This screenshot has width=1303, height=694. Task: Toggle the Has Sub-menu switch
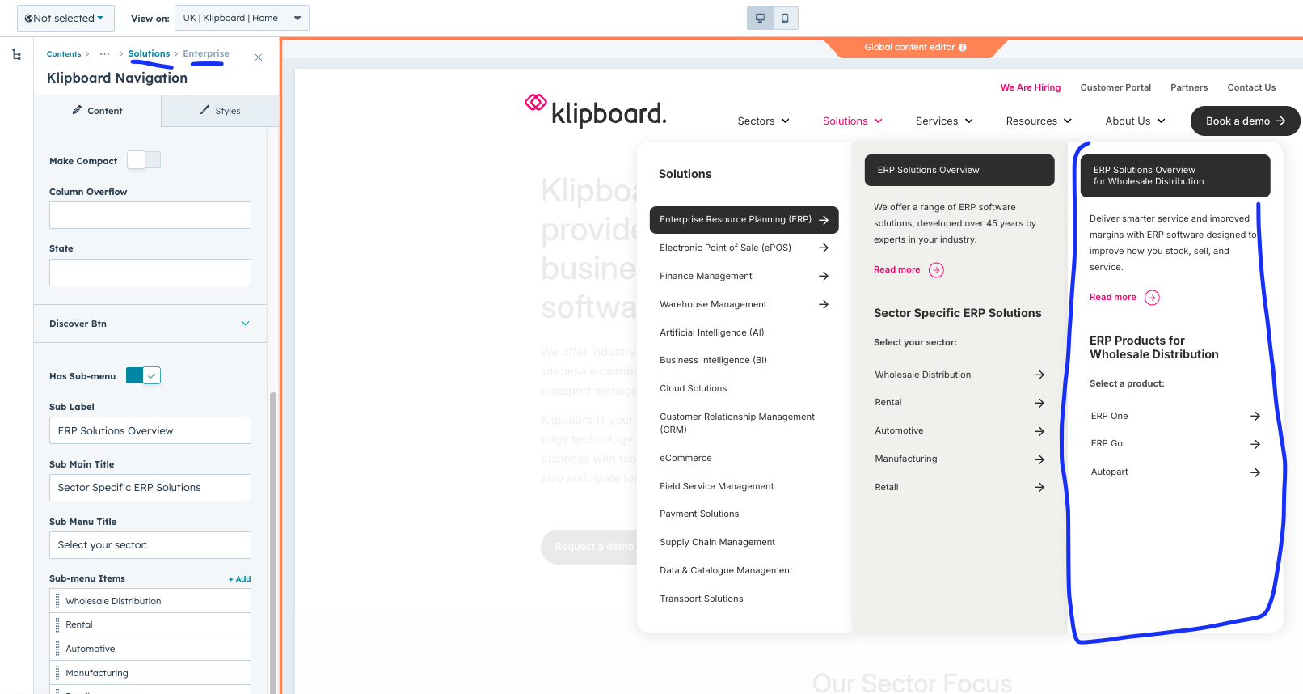pyautogui.click(x=144, y=375)
